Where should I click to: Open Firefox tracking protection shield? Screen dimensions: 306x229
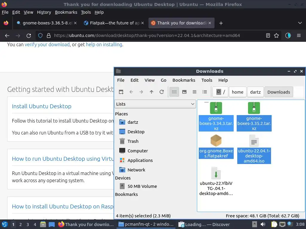tap(40, 36)
